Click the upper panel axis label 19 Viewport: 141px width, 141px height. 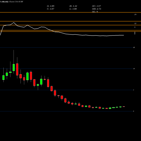(x=135, y=15)
